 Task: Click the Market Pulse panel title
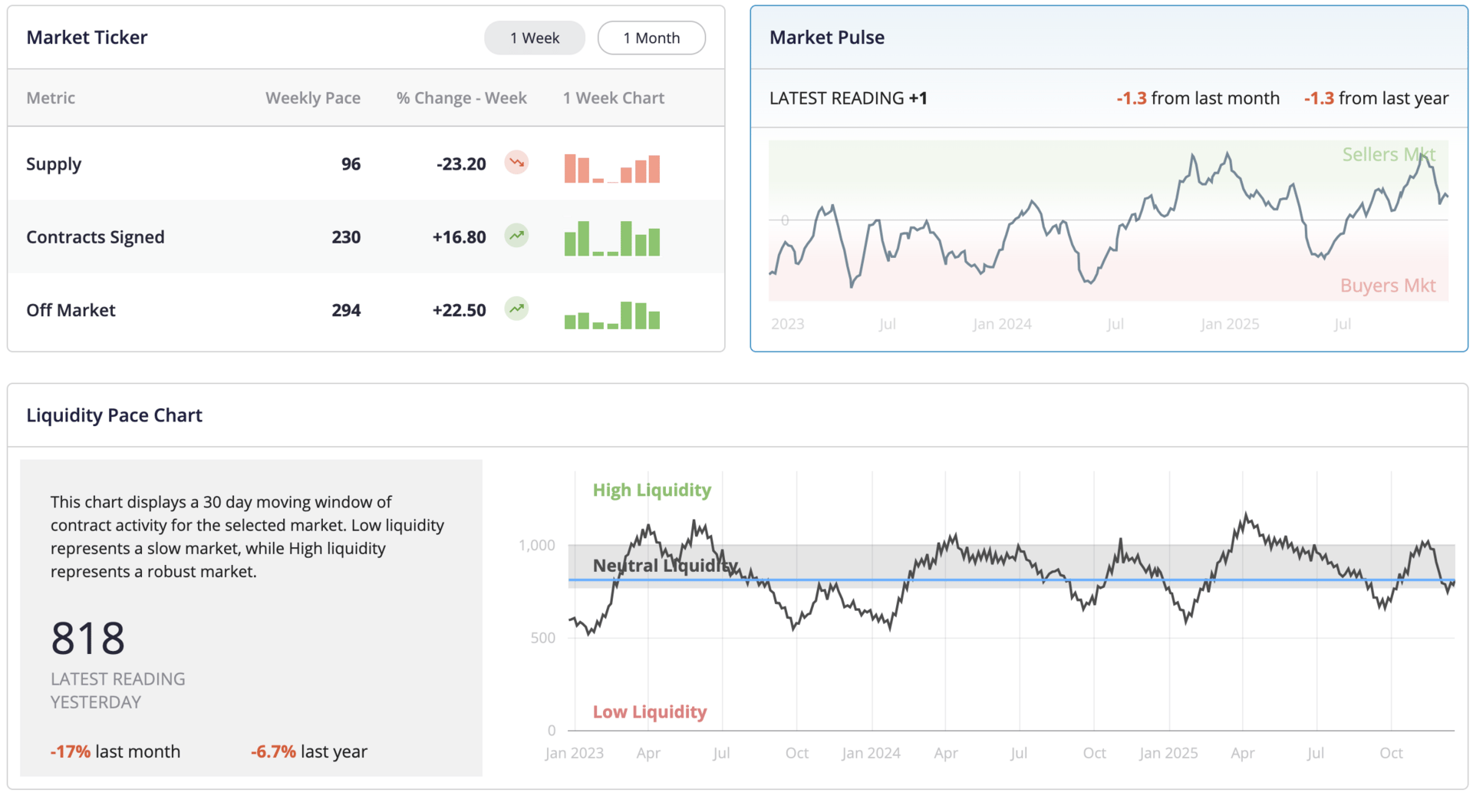(x=826, y=38)
